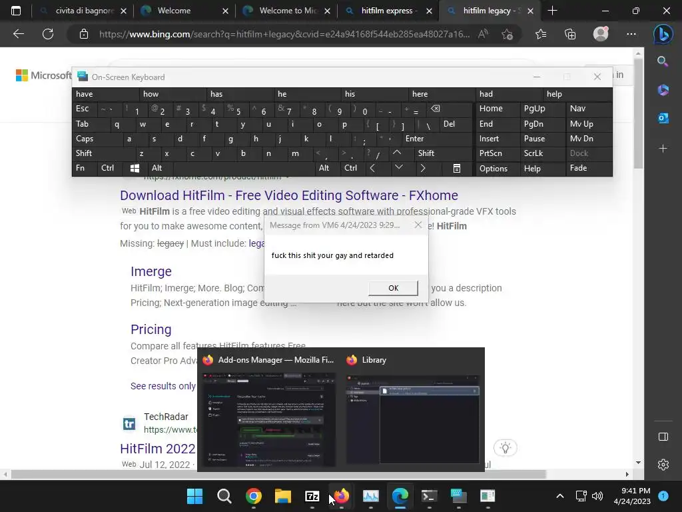Close the hitfilm legacy tab
The height and width of the screenshot is (512, 682).
(530, 11)
